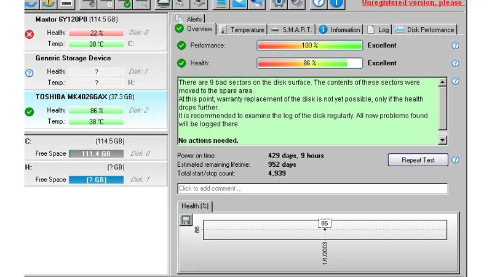Image resolution: width=492 pixels, height=277 pixels.
Task: Click the refresh toolbar icon with yellow warning sign
Action: coord(49,4)
